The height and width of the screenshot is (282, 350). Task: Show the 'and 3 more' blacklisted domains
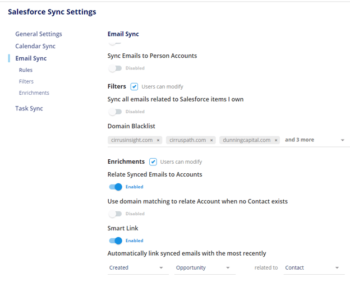coord(300,140)
